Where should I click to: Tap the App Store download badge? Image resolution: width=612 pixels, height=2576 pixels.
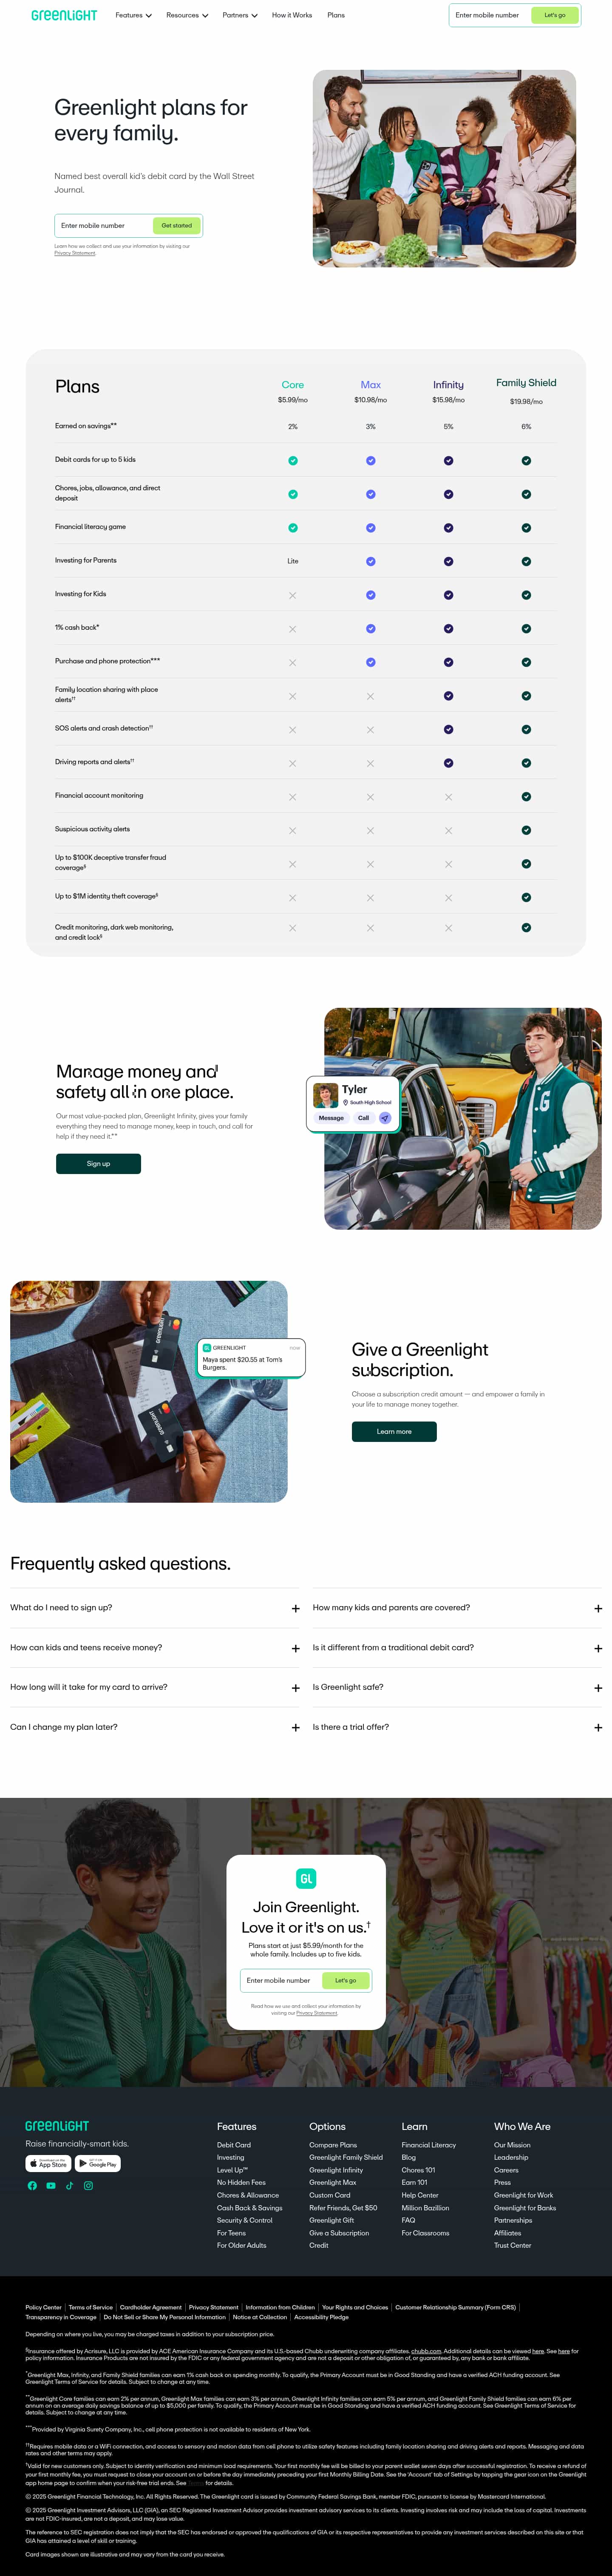pyautogui.click(x=48, y=2163)
